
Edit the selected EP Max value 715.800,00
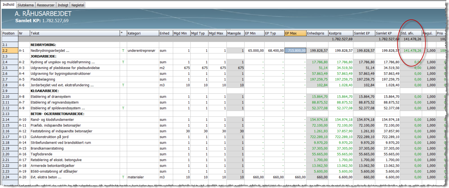(x=295, y=50)
